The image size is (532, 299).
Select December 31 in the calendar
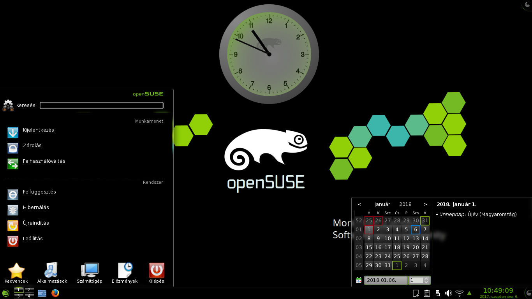(425, 221)
